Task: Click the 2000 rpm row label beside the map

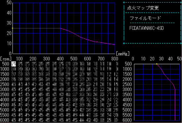Action: pos(5,79)
